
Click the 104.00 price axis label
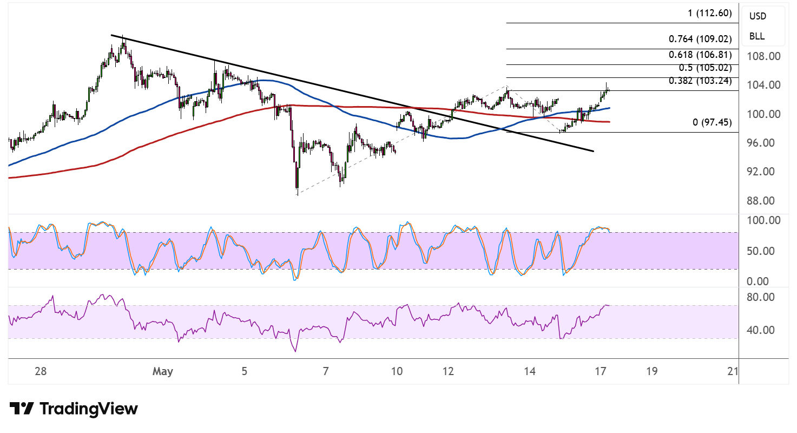click(x=765, y=85)
